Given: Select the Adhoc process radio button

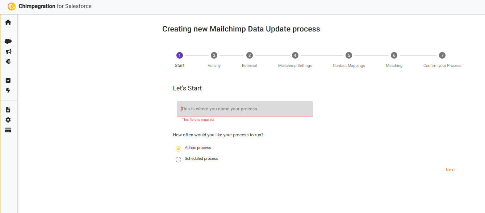Looking at the screenshot, I should coord(178,149).
